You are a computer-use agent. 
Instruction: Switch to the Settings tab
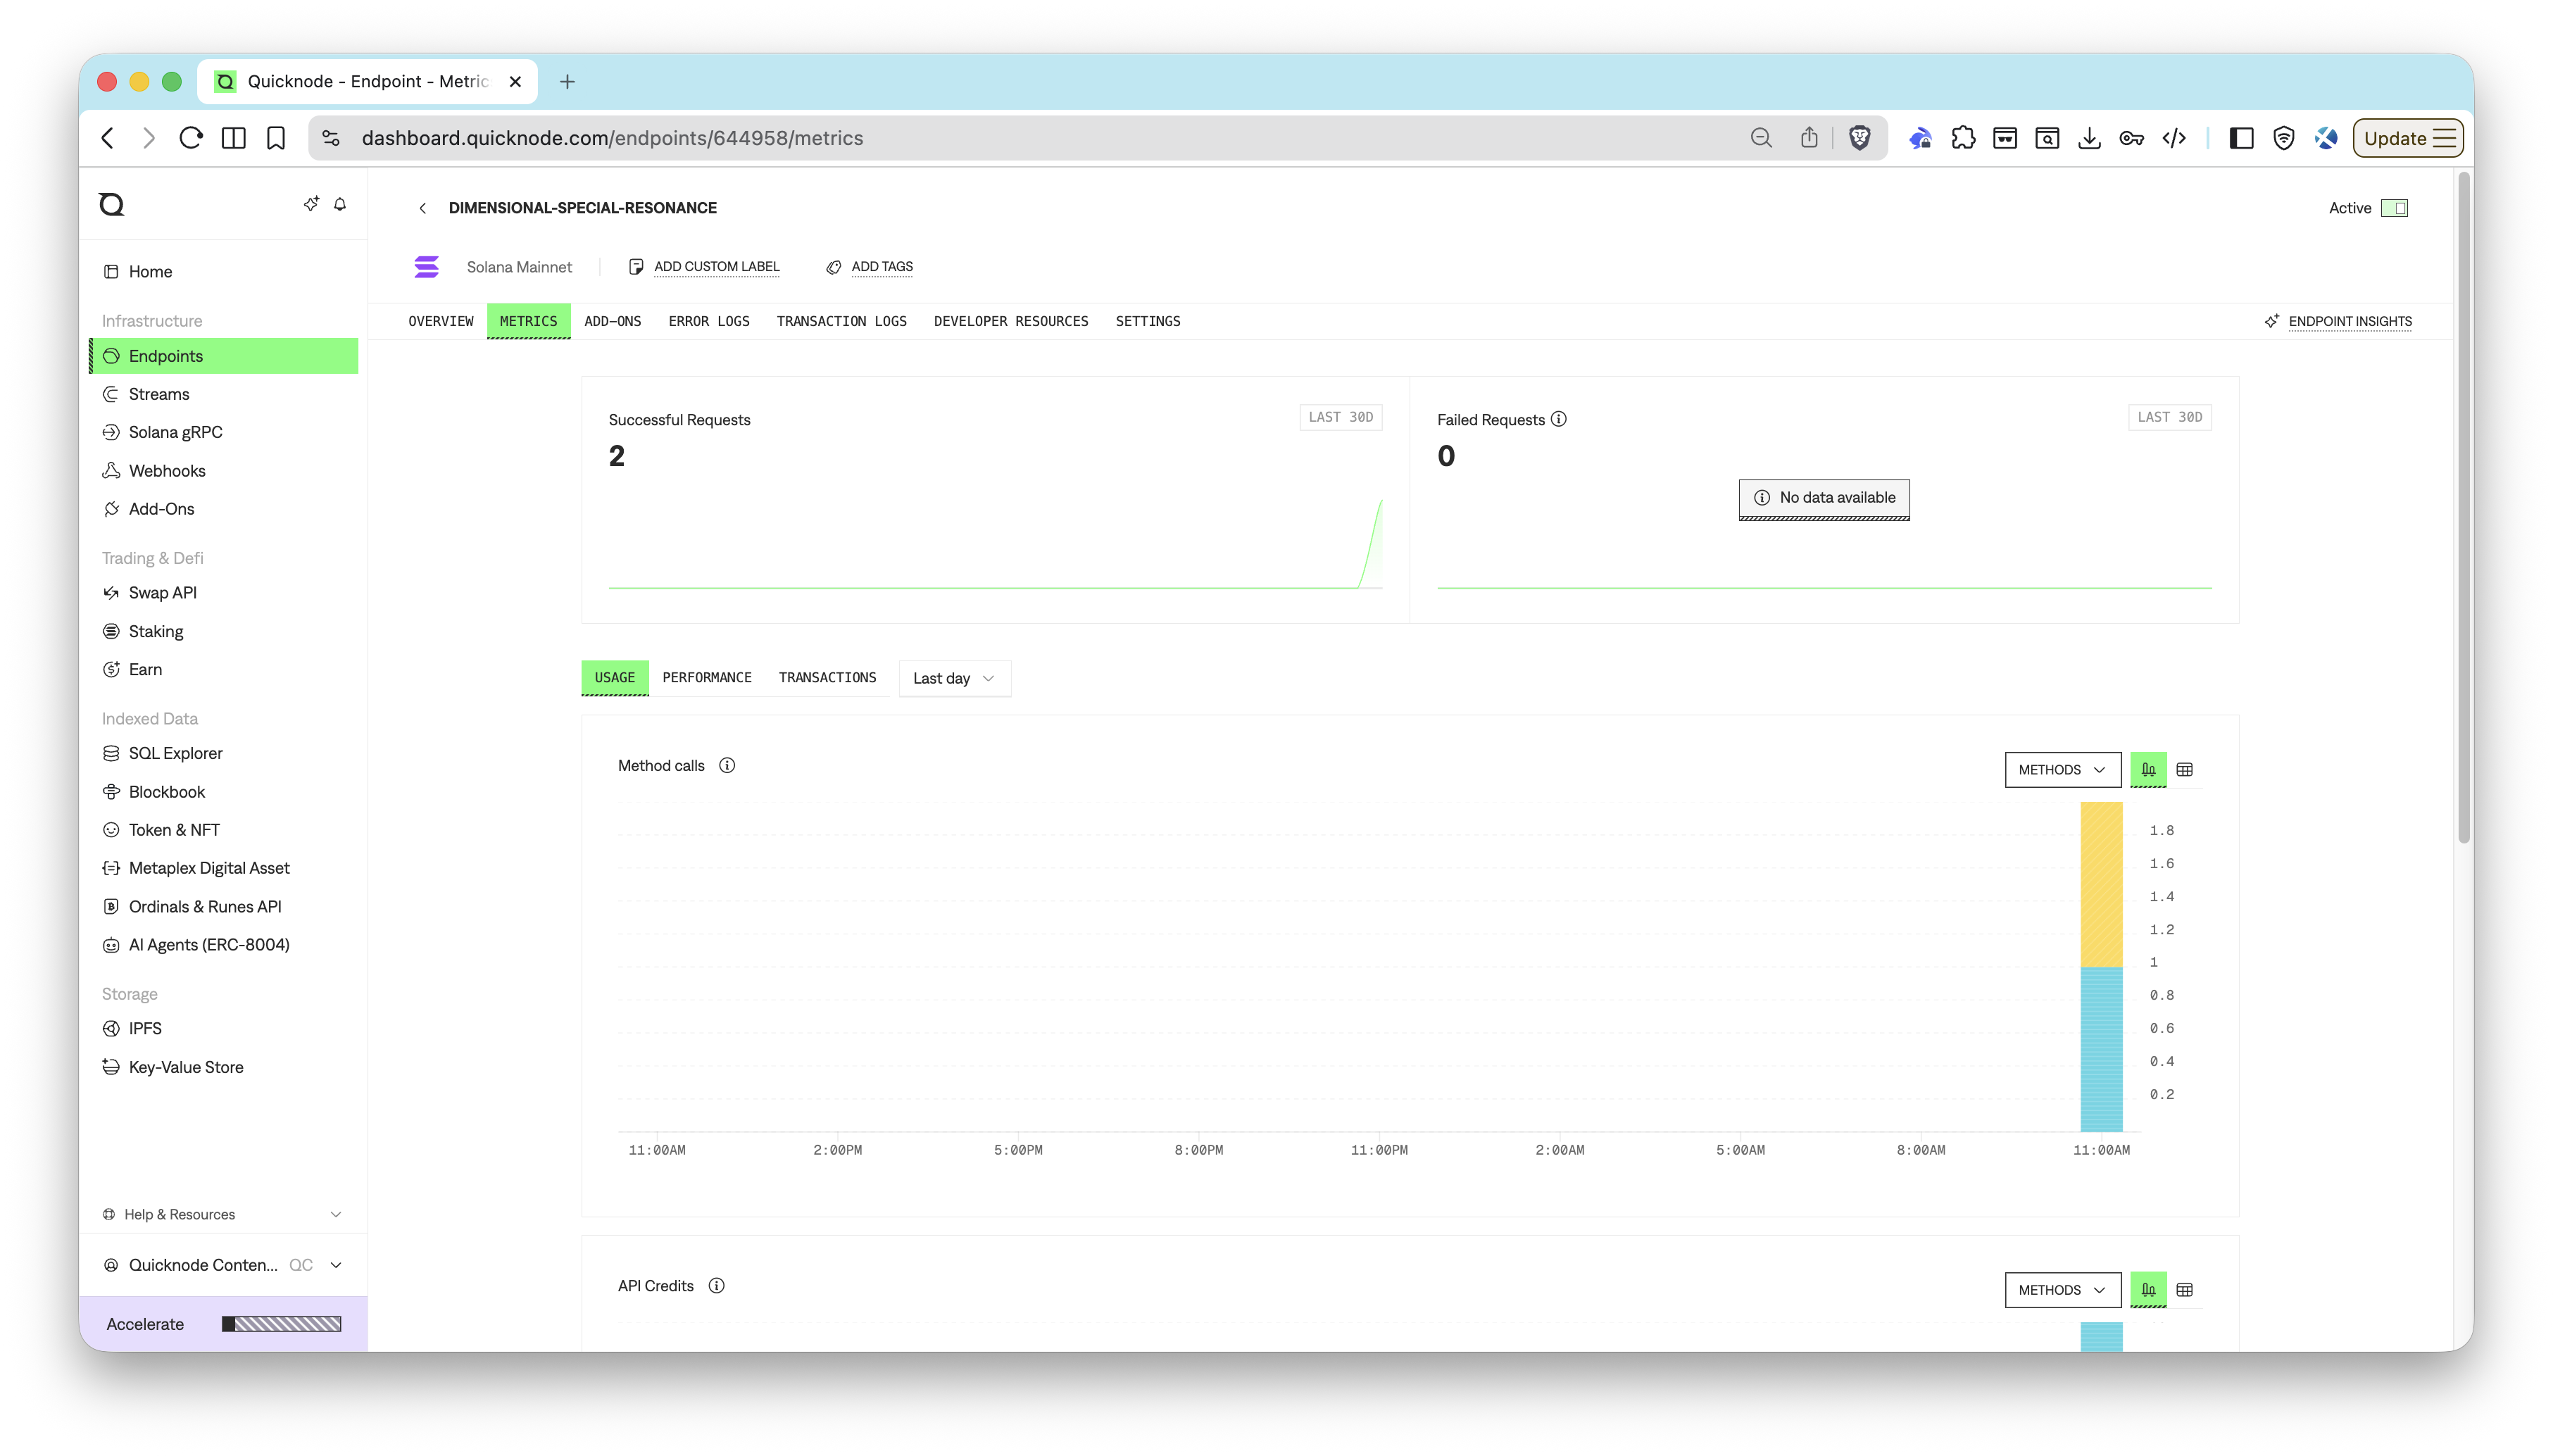[1148, 321]
